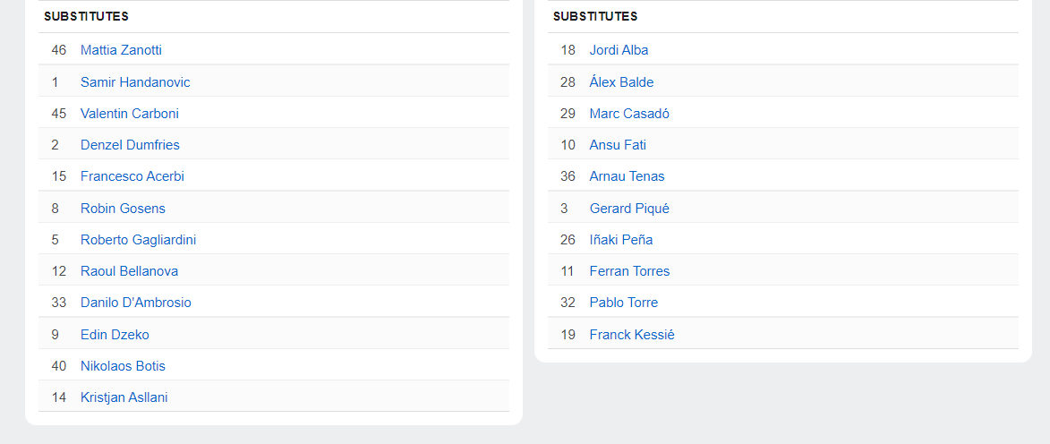
Task: Click on Francesco Acerbi
Action: [x=132, y=176]
